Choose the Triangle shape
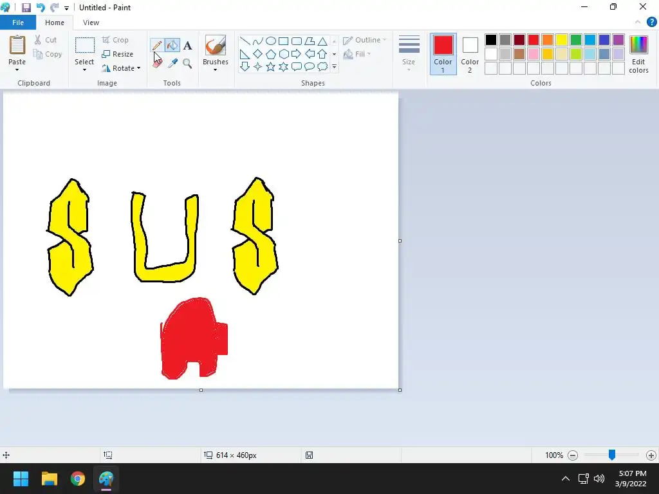659x494 pixels. 322,41
